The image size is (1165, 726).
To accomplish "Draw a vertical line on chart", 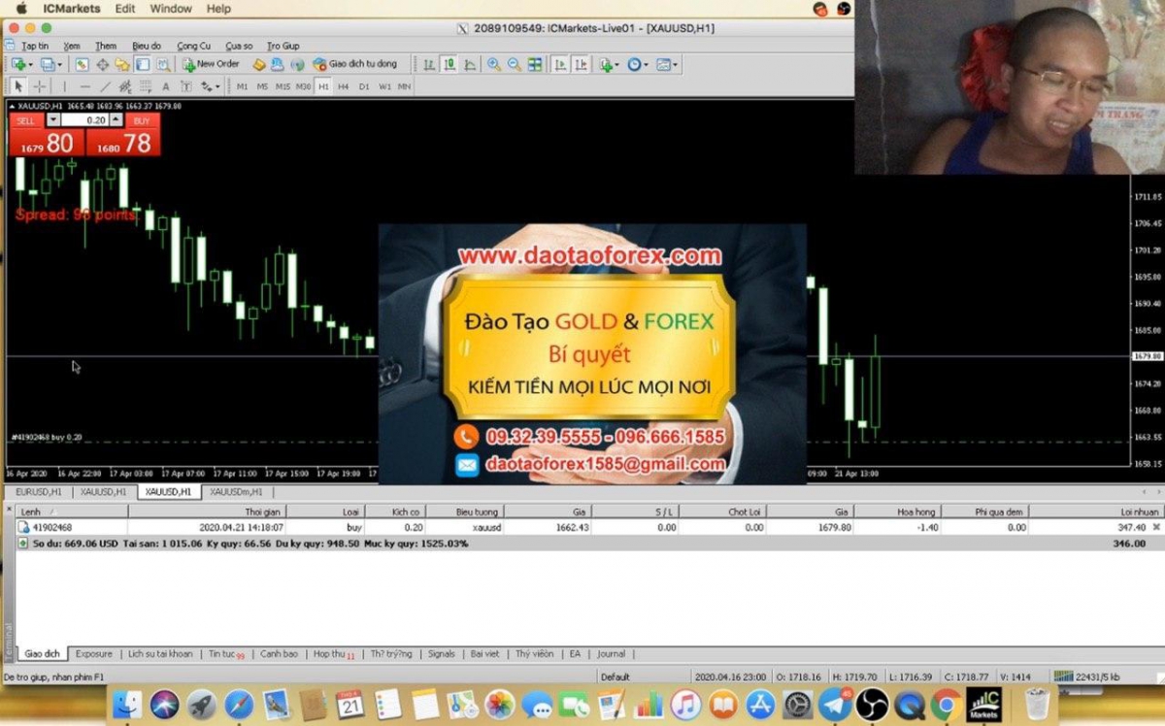I will coord(65,86).
